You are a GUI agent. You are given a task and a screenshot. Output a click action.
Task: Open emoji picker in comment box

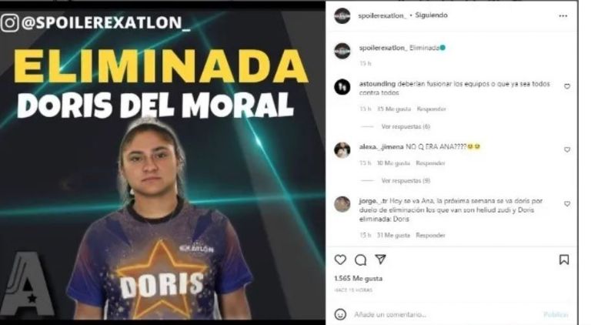pyautogui.click(x=340, y=314)
